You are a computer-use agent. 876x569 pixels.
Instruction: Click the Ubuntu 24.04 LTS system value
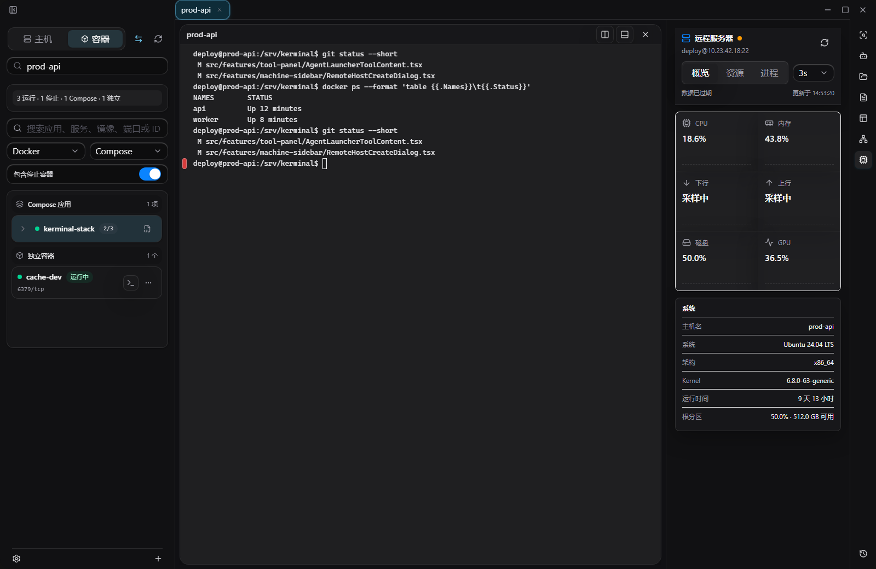tap(809, 345)
